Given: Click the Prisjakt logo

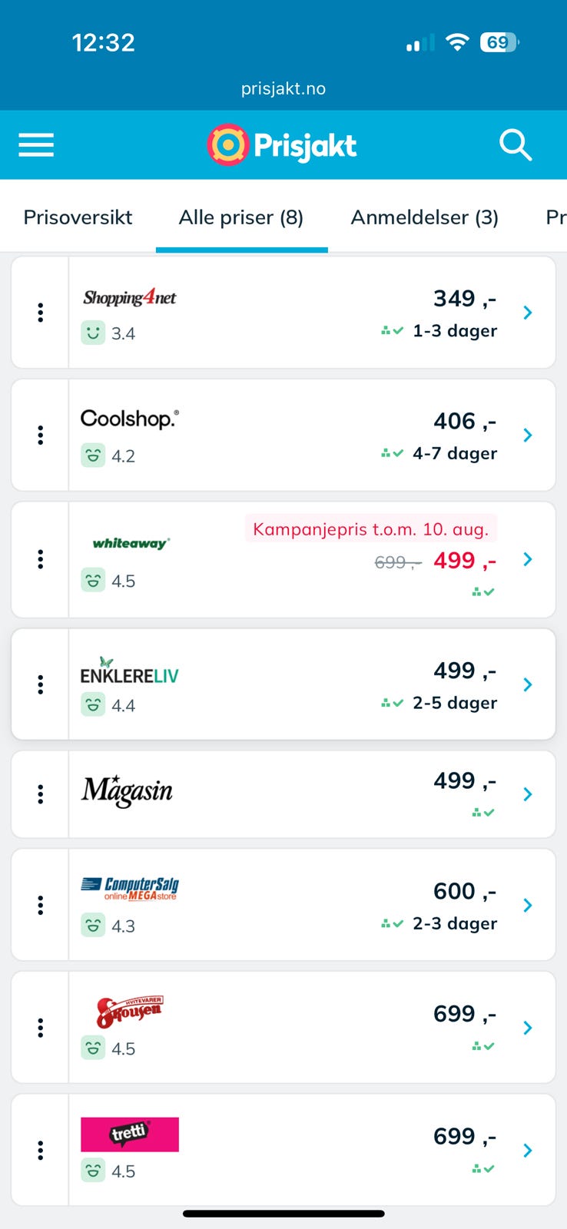Looking at the screenshot, I should click(282, 145).
